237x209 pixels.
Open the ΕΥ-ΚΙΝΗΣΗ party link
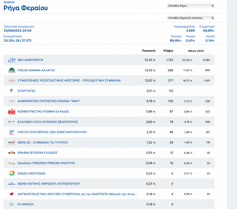click(x=26, y=204)
